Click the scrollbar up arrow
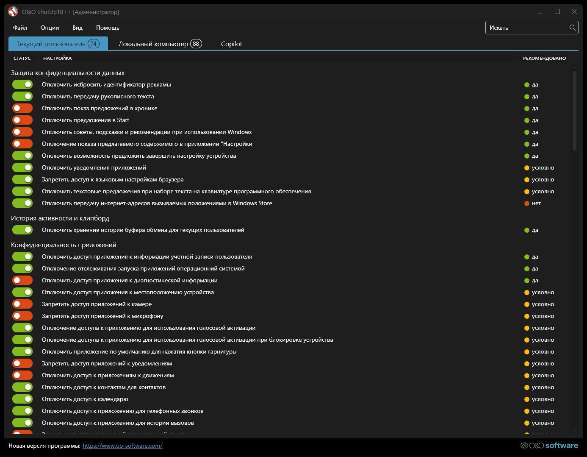 (x=575, y=67)
